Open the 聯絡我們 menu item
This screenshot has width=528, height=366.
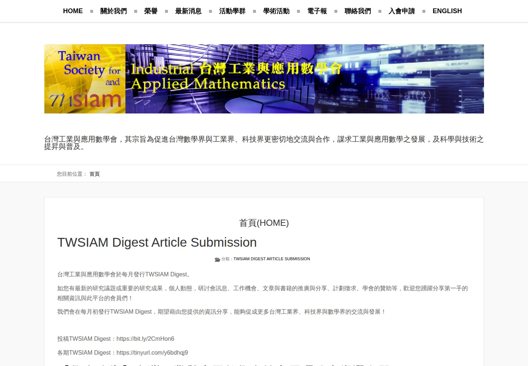click(358, 11)
